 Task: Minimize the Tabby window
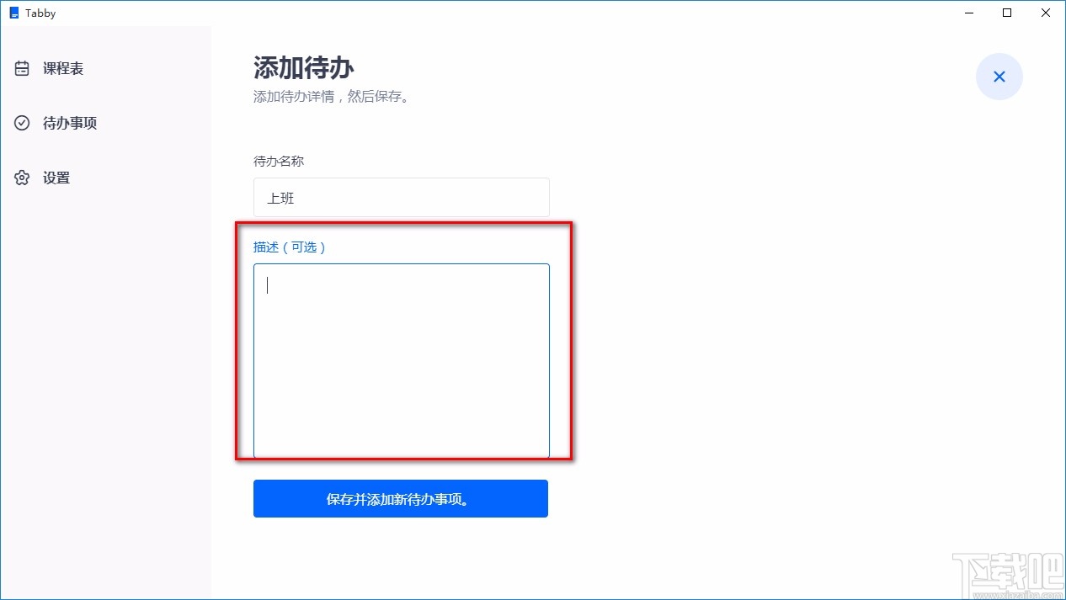point(967,13)
